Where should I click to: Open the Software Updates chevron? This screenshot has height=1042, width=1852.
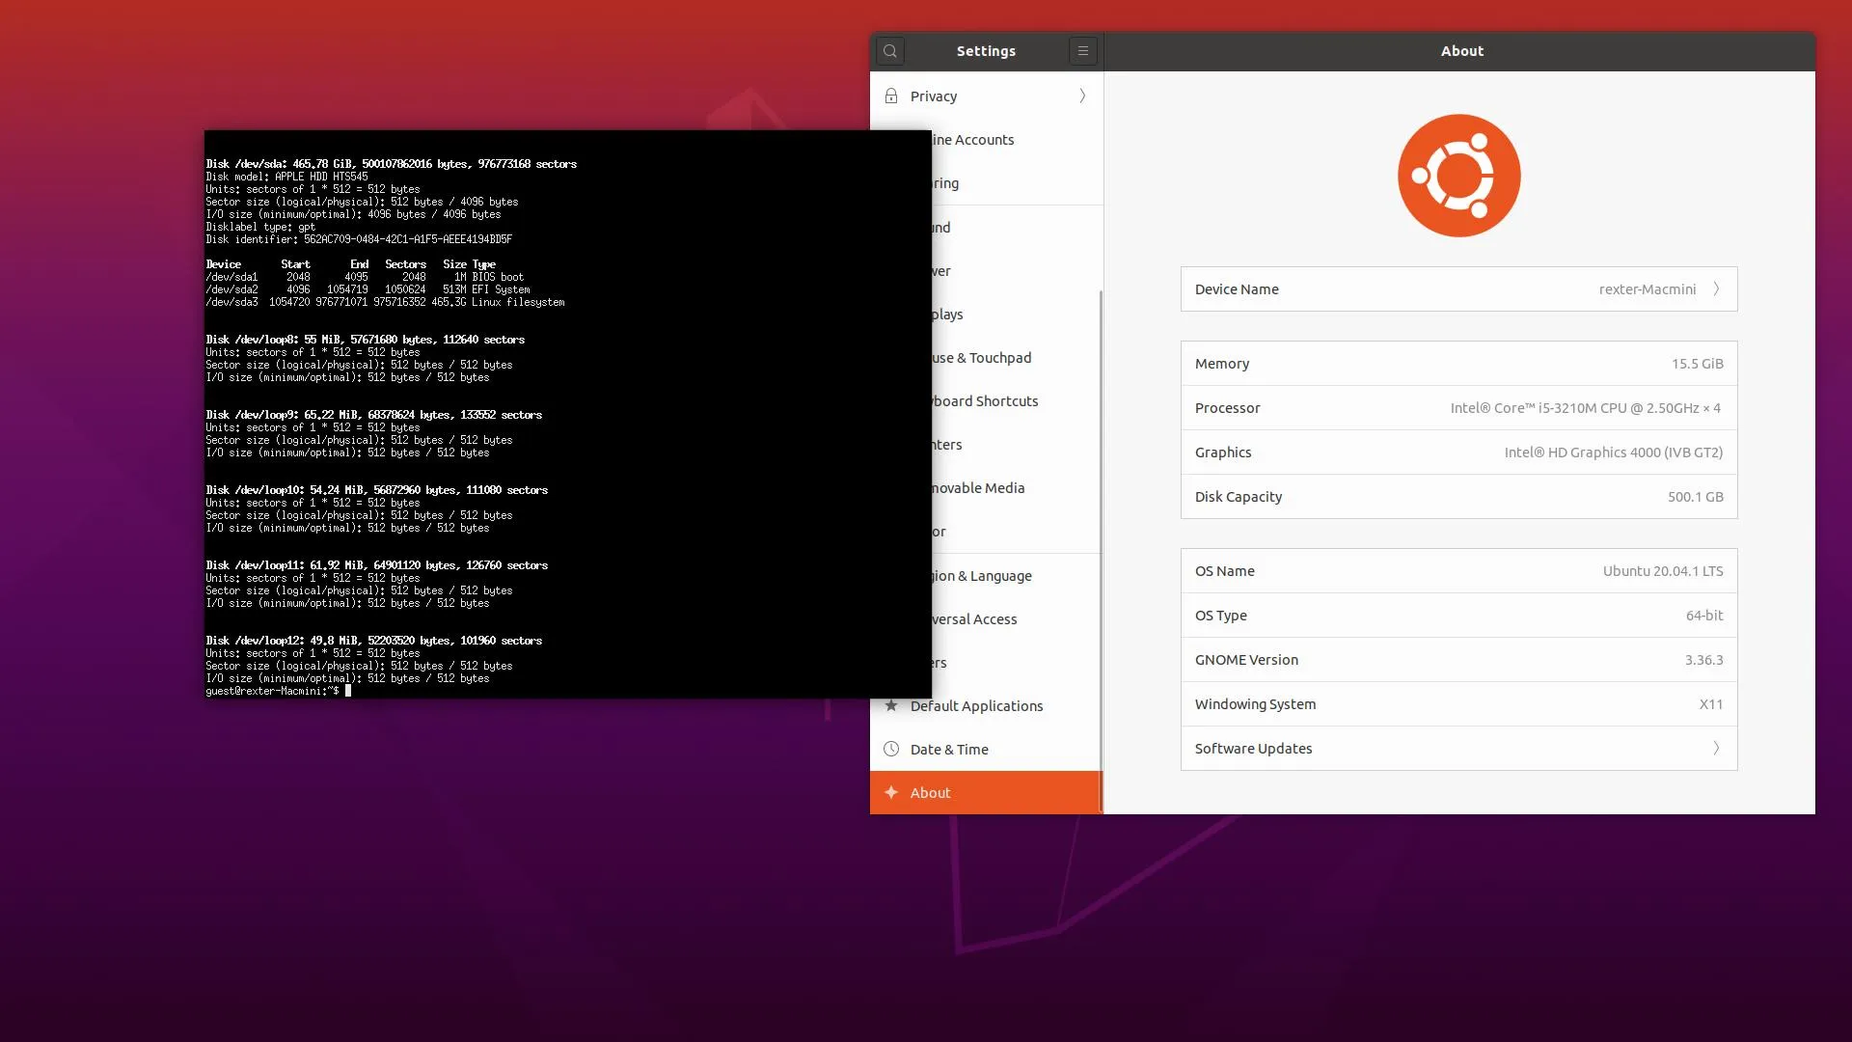pyautogui.click(x=1716, y=749)
